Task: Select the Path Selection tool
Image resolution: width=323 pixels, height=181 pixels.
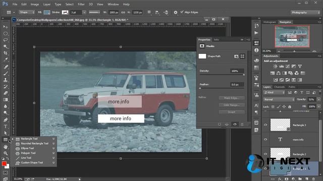Action: point(6,133)
